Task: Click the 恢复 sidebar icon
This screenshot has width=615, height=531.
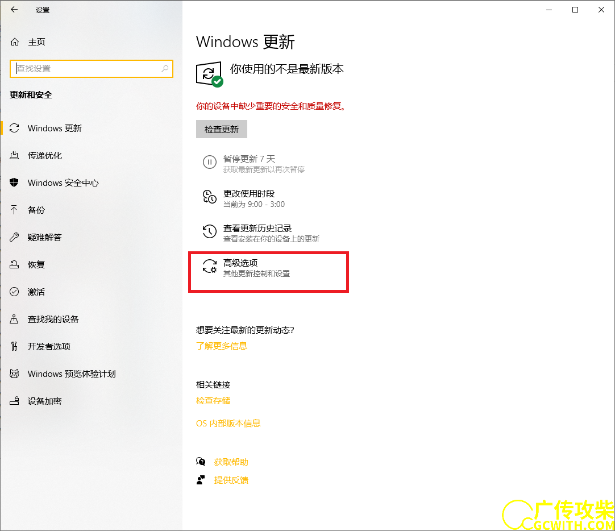Action: 14,264
